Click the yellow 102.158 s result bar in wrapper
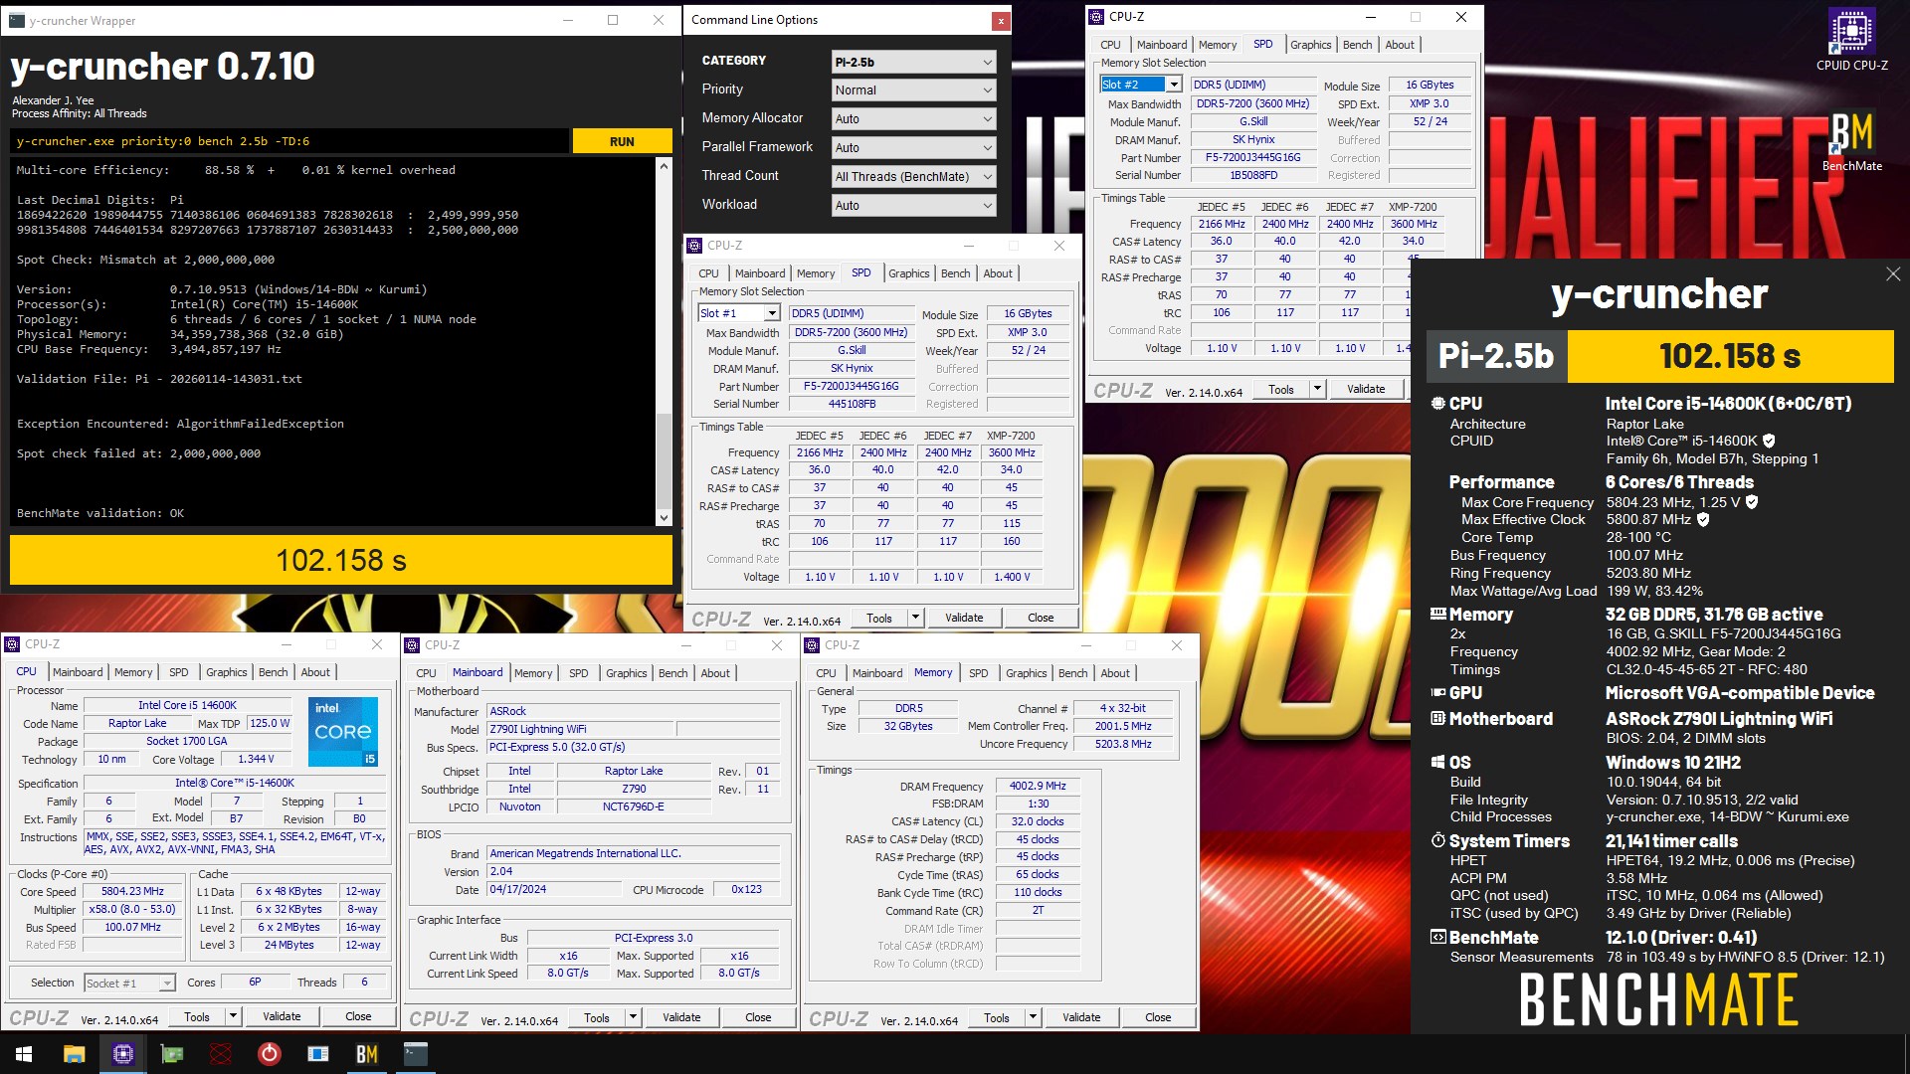Image resolution: width=1910 pixels, height=1074 pixels. point(341,560)
